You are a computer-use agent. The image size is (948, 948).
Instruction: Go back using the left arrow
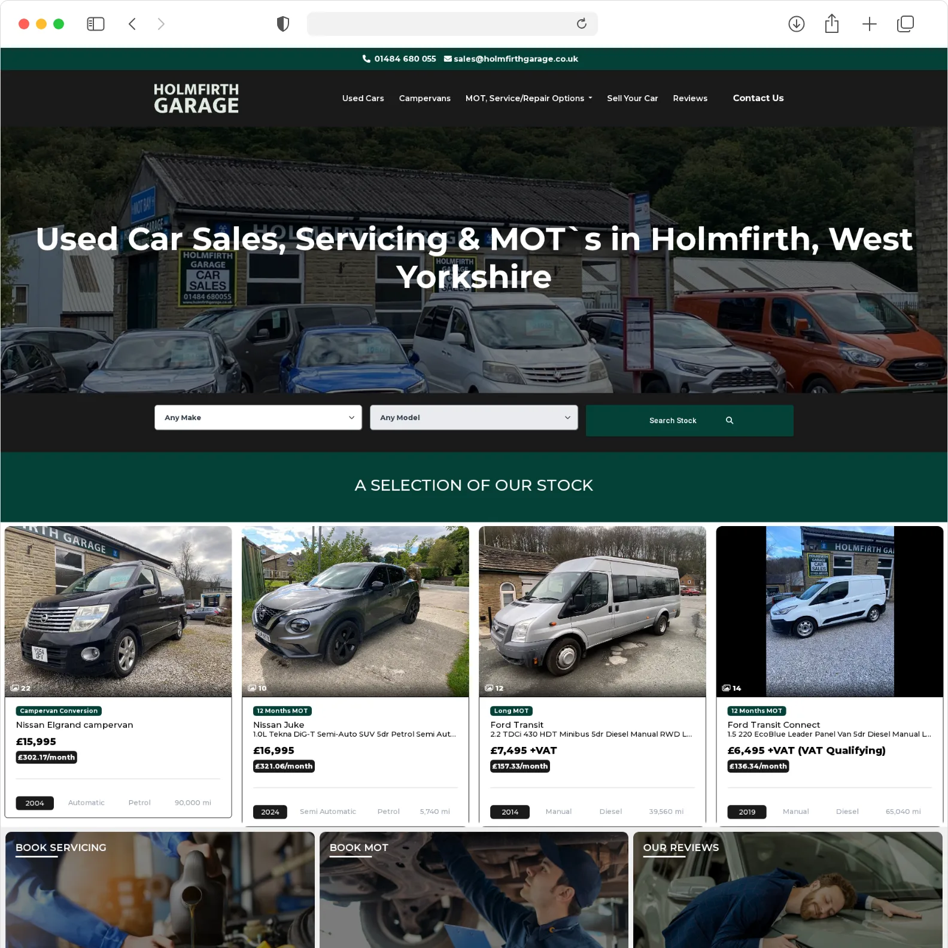132,24
